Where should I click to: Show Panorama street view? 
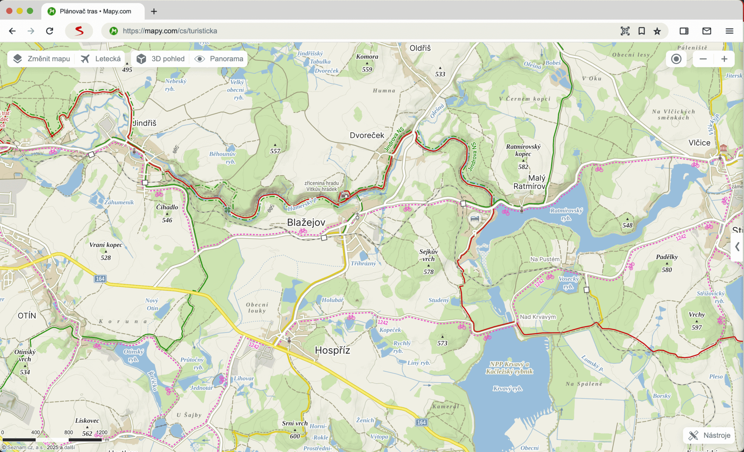pyautogui.click(x=219, y=59)
